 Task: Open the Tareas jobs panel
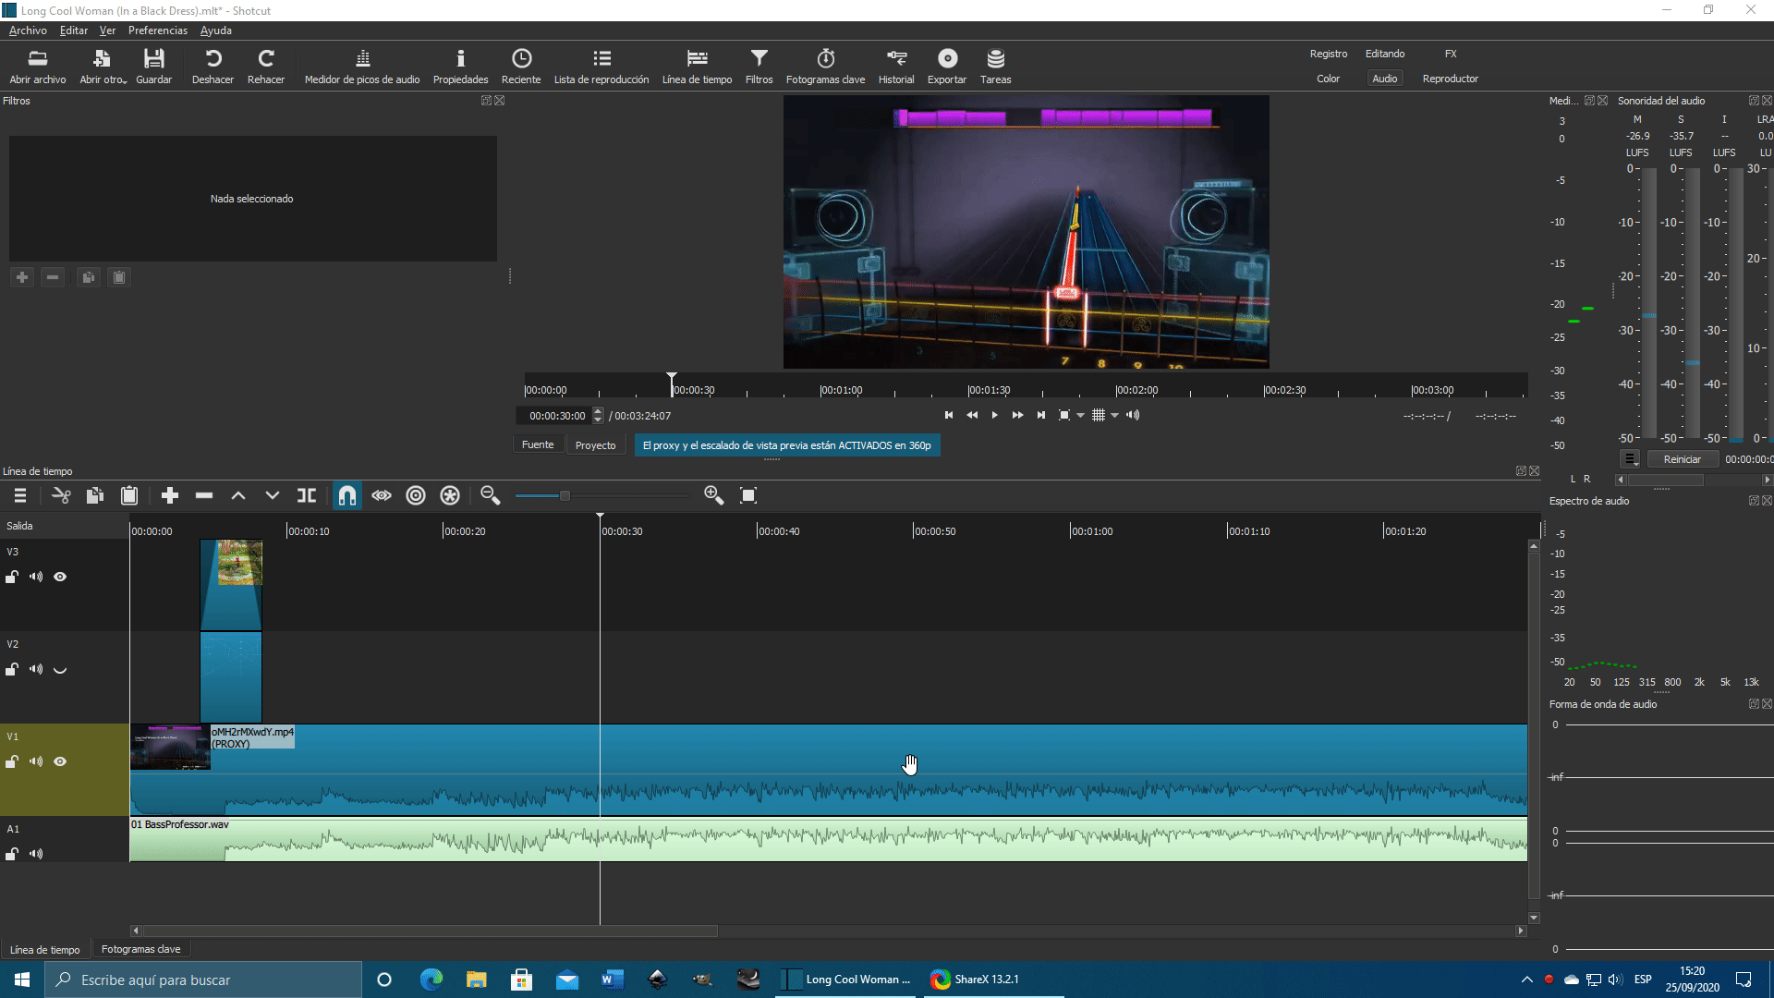coord(995,67)
